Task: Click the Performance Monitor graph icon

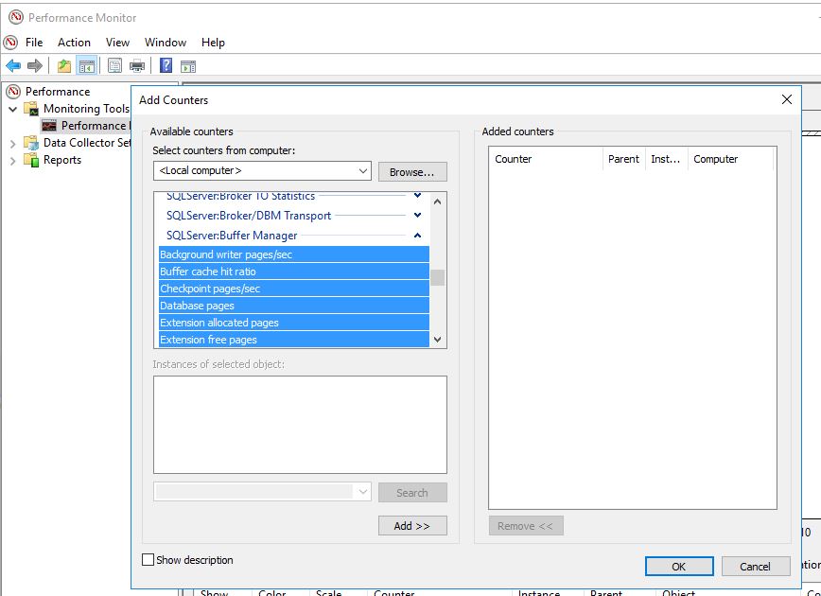Action: tap(49, 126)
